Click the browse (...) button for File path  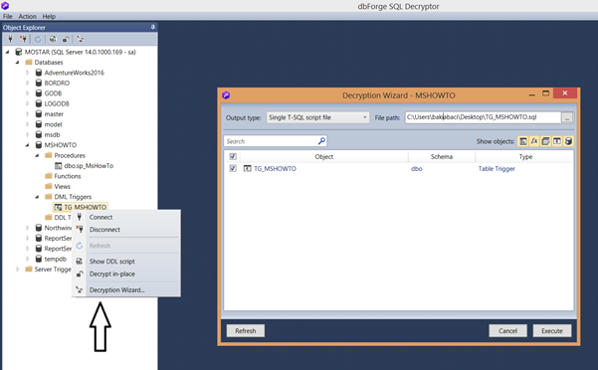click(567, 117)
